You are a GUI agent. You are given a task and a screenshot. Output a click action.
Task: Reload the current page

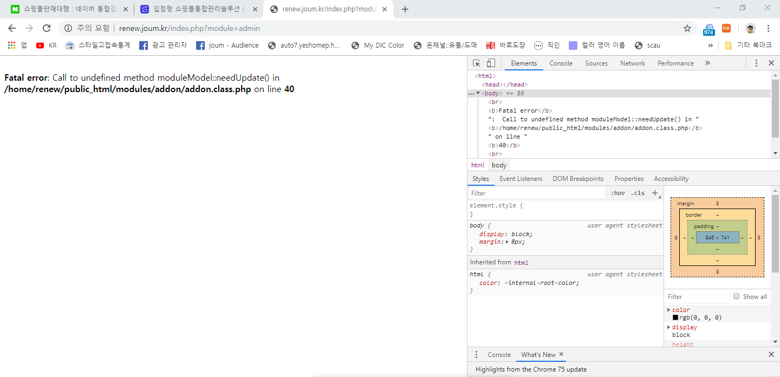click(47, 28)
